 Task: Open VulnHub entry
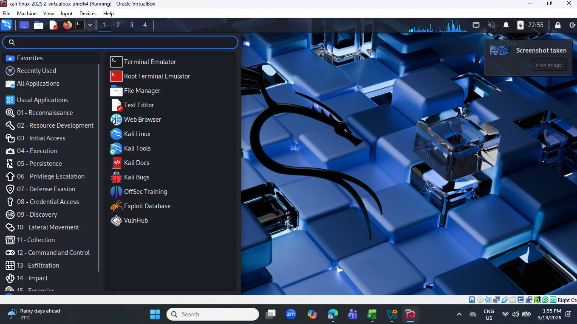[x=170, y=221]
